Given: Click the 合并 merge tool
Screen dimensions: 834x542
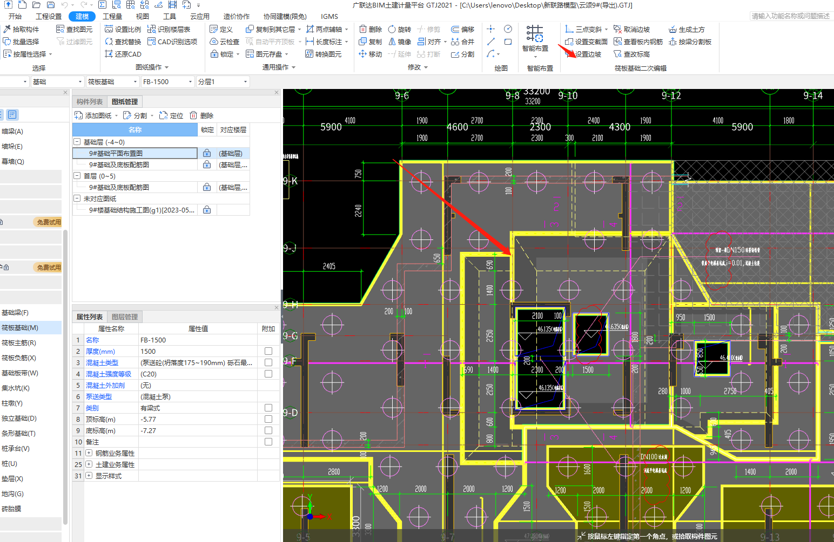Looking at the screenshot, I should point(463,42).
